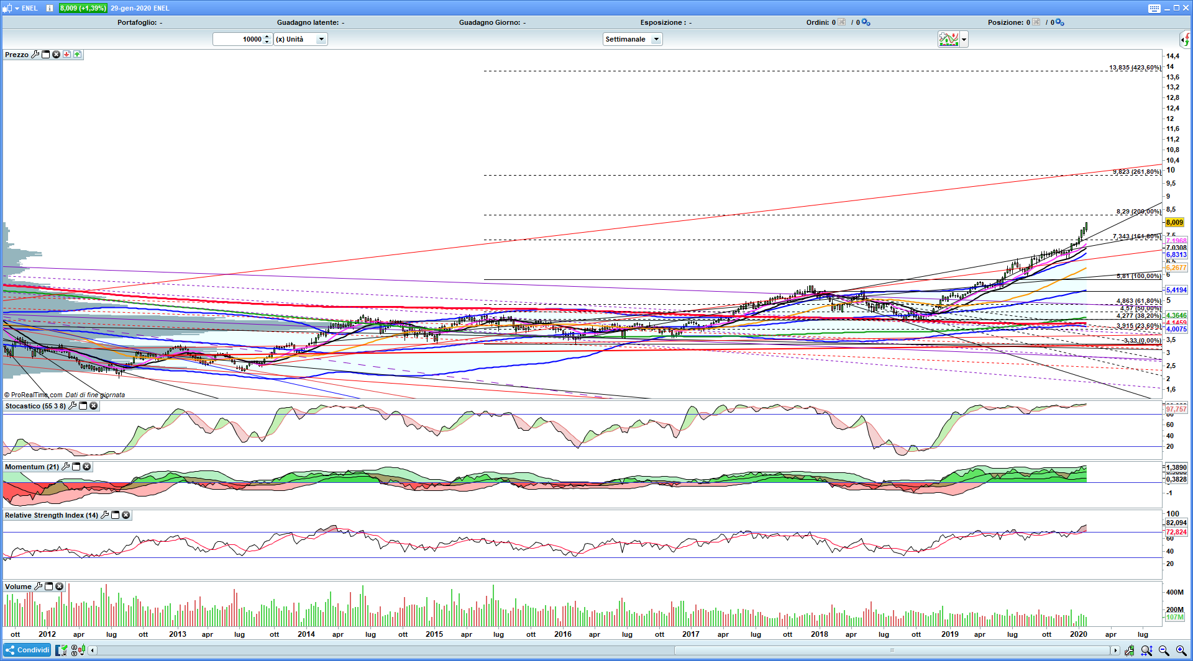Open Stocastico indicator wrench settings
The height and width of the screenshot is (661, 1193).
[72, 406]
